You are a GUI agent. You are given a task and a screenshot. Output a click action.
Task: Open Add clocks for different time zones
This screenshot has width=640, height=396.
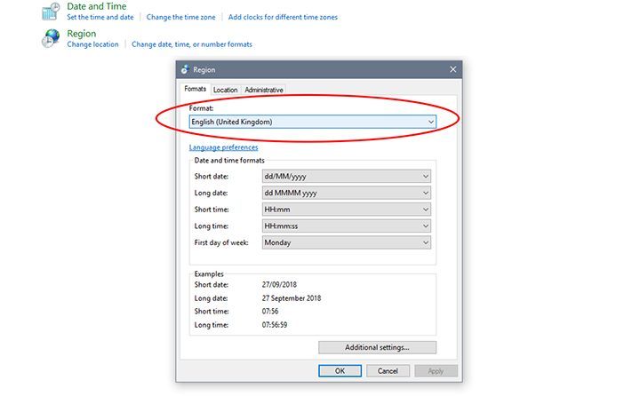pyautogui.click(x=283, y=17)
